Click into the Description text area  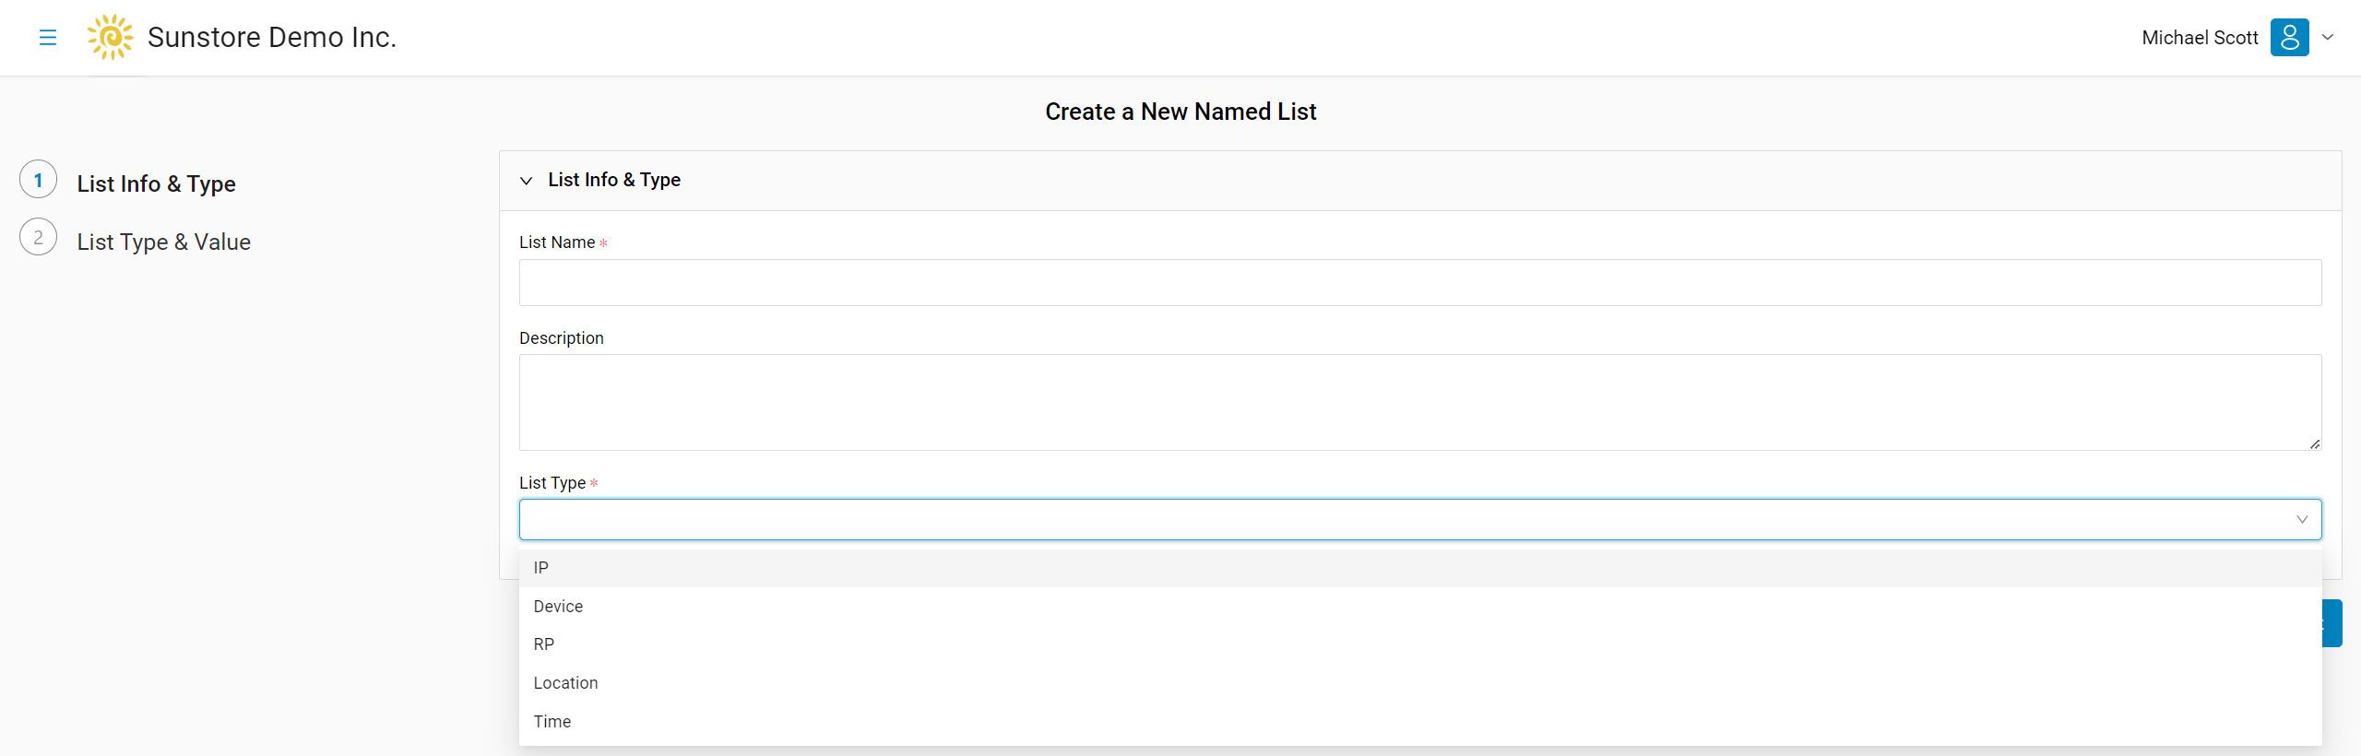click(x=1420, y=403)
